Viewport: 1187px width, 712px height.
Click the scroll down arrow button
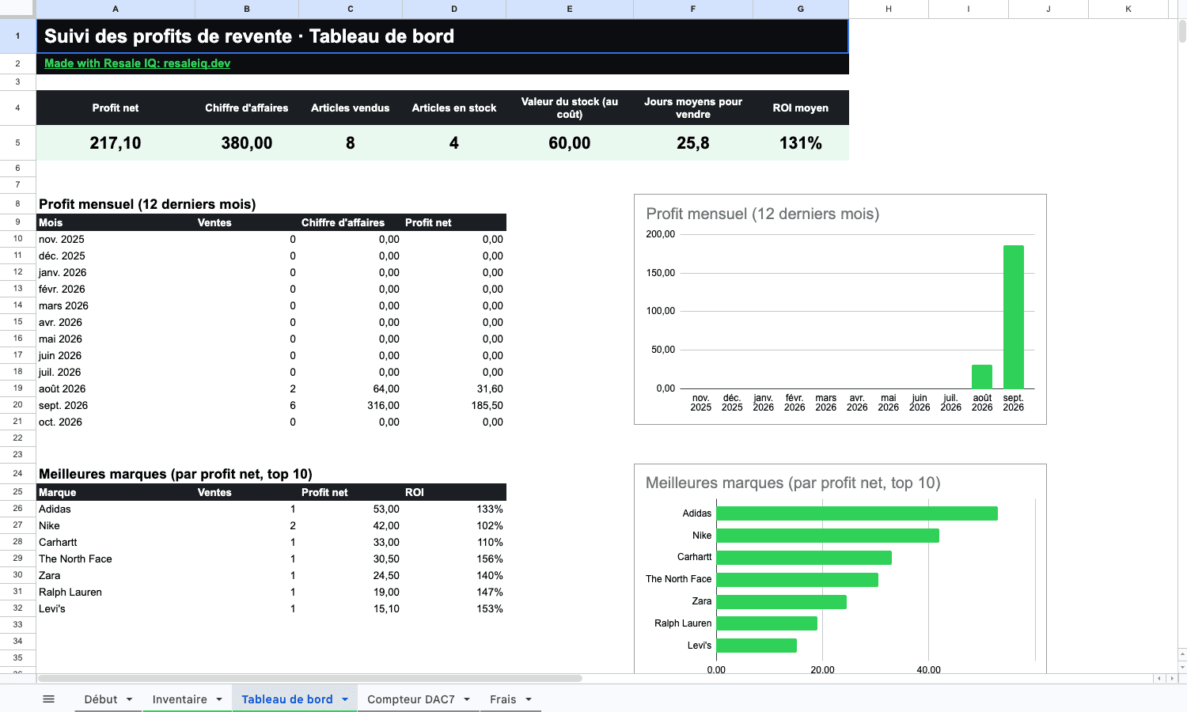(1182, 667)
